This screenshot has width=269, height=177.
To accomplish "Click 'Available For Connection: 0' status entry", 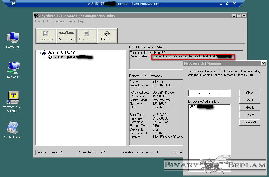I will click(x=139, y=152).
